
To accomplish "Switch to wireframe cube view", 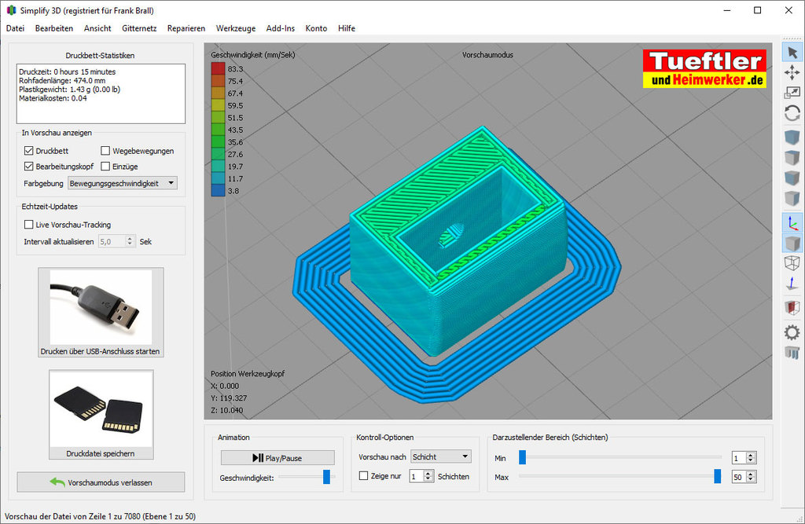I will [792, 263].
